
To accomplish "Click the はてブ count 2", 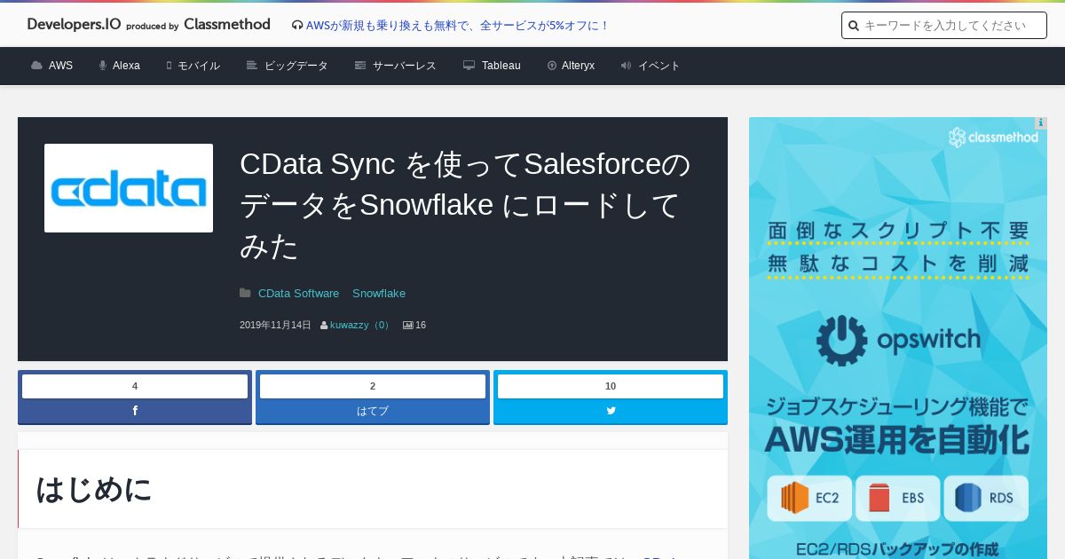I will tap(373, 386).
